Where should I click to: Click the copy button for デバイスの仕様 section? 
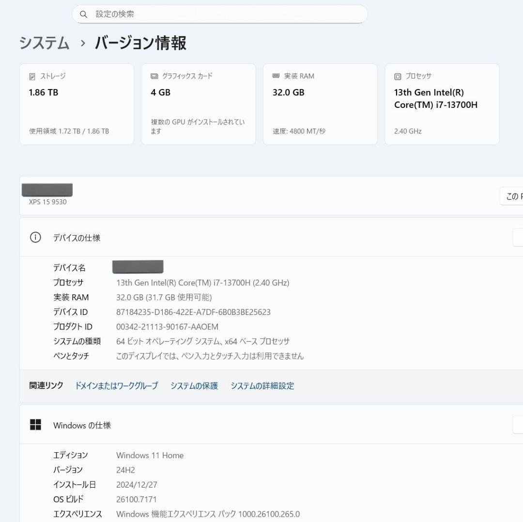(518, 238)
